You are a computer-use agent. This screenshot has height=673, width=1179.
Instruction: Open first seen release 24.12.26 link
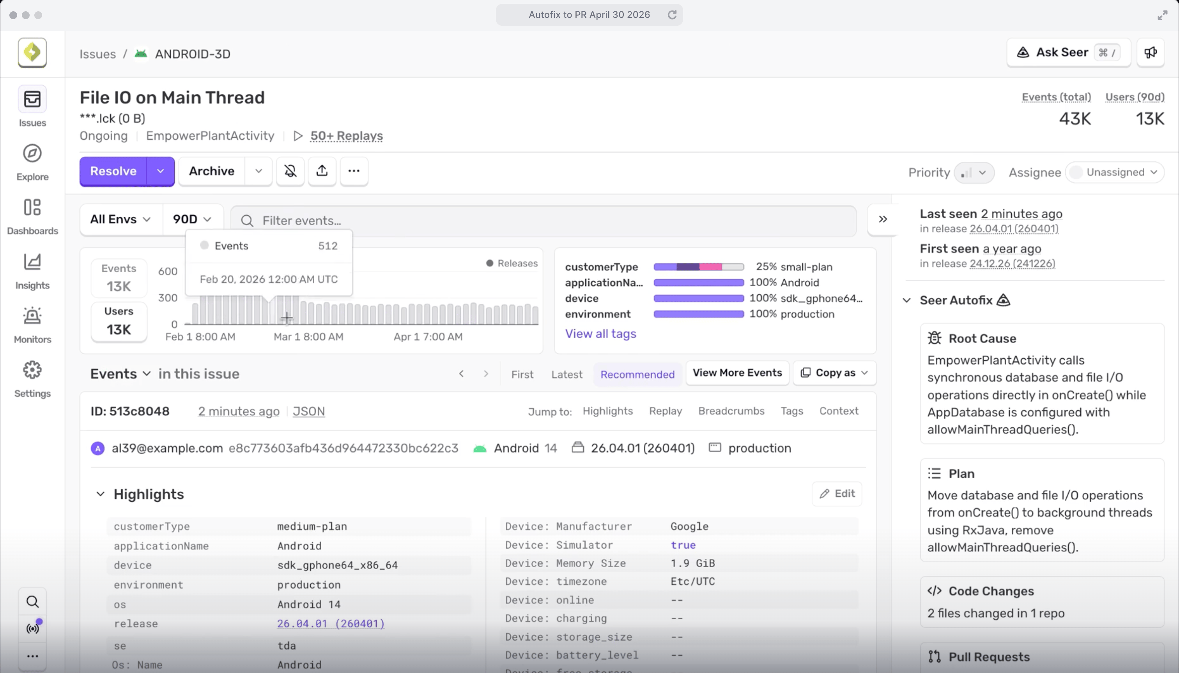[1012, 264]
